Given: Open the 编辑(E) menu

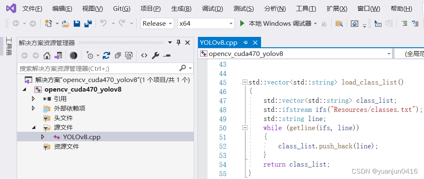Looking at the screenshot, I should pos(62,9).
